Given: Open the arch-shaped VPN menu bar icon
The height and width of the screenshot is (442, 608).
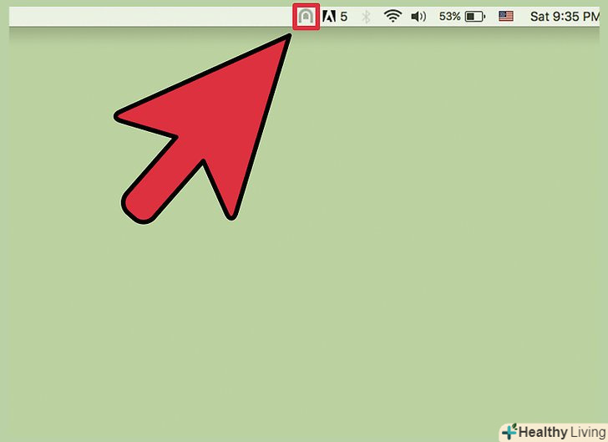Looking at the screenshot, I should tap(306, 17).
